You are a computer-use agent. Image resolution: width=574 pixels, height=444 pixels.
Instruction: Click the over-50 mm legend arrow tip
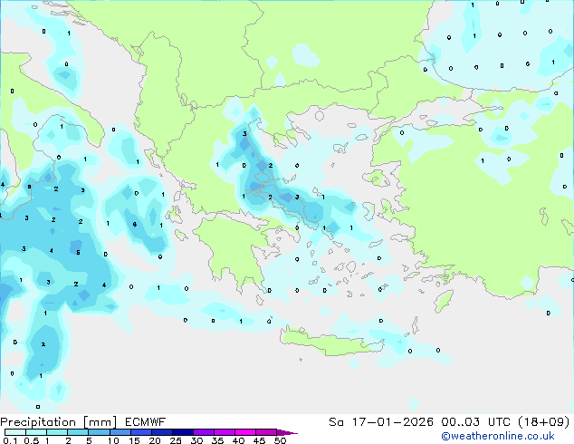click(x=287, y=432)
